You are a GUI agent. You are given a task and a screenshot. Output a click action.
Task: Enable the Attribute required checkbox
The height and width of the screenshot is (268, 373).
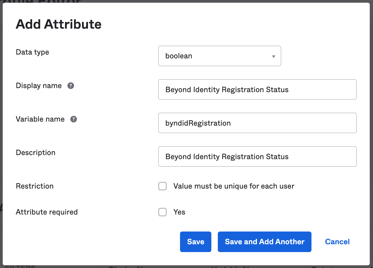coord(162,212)
